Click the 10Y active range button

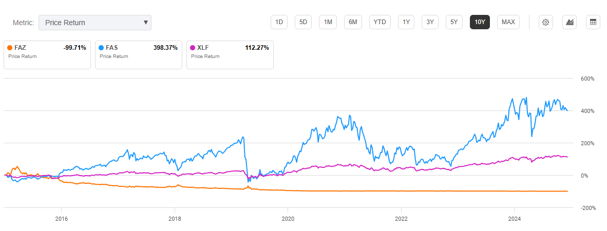480,22
